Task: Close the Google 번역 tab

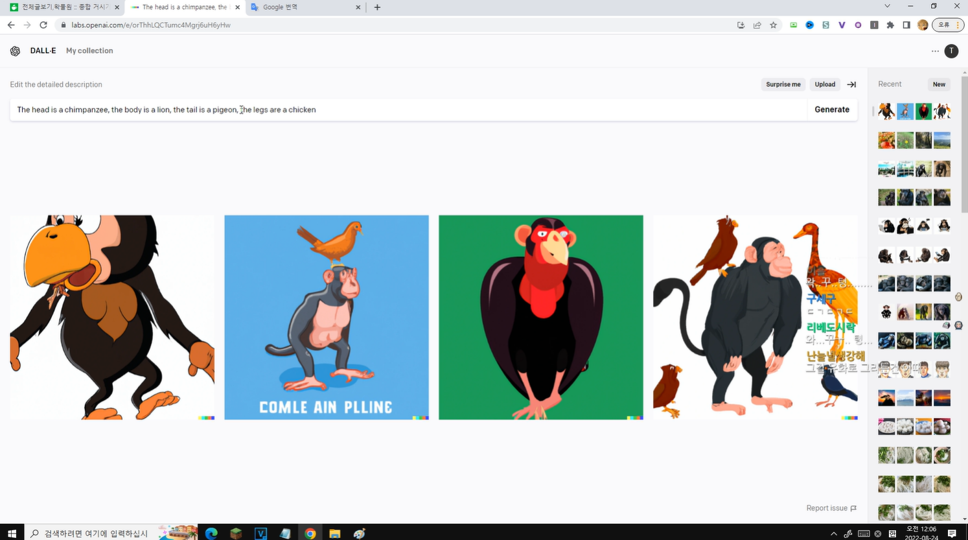Action: coord(358,7)
